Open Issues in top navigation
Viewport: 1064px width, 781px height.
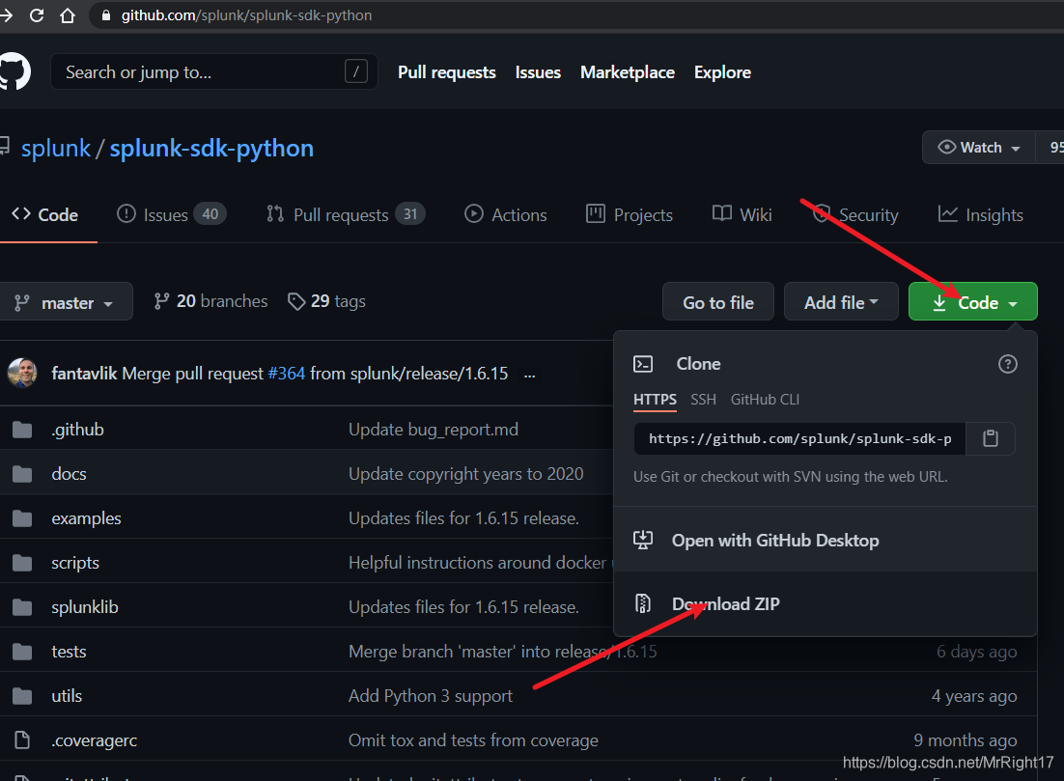coord(538,72)
